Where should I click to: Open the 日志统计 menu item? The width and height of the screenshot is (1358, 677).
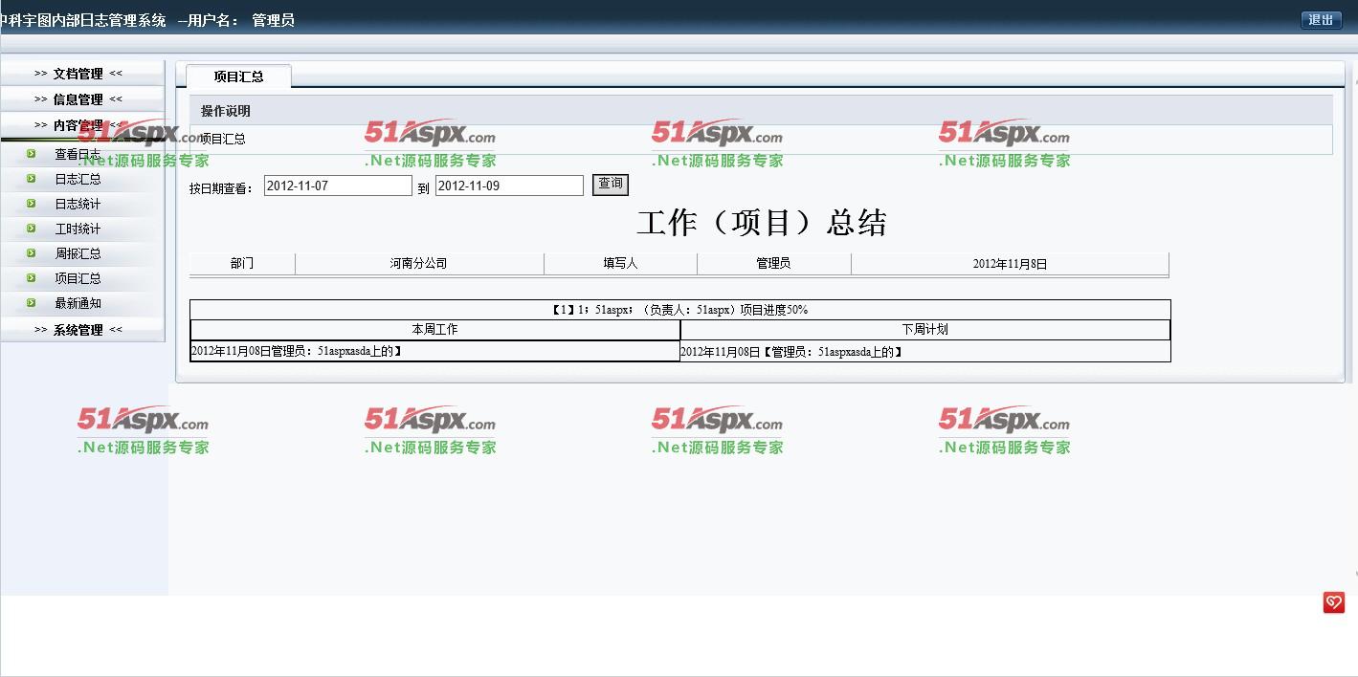pos(78,204)
